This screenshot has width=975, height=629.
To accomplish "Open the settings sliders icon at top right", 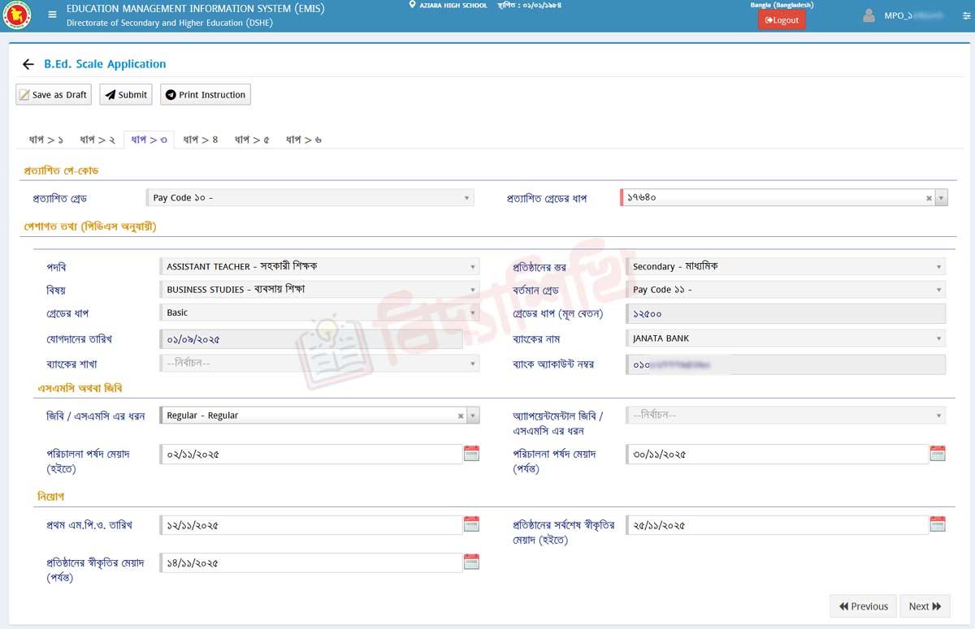I will [966, 15].
